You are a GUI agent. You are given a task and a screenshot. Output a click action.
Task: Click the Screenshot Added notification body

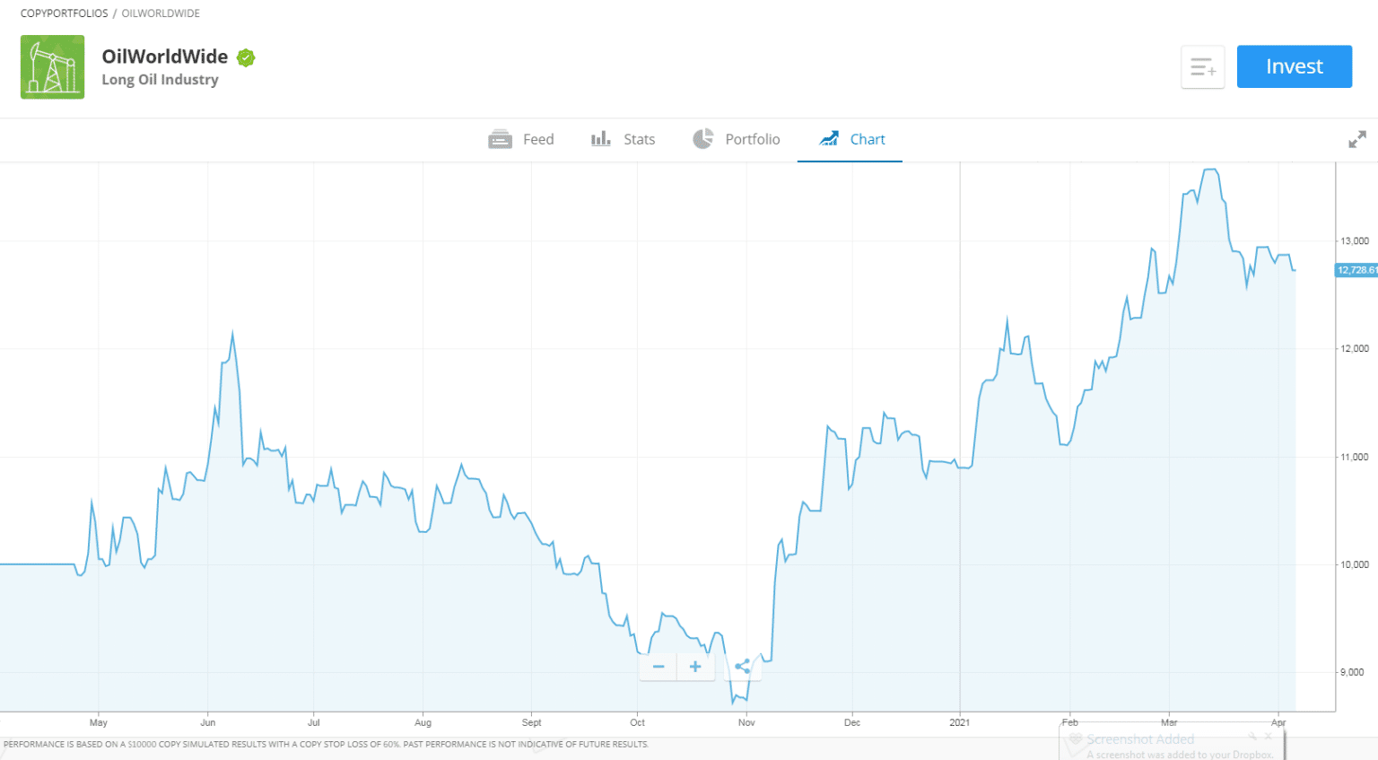tap(1166, 747)
